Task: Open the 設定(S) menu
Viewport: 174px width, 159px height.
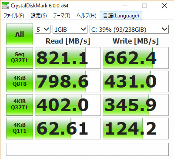Action: 39,16
